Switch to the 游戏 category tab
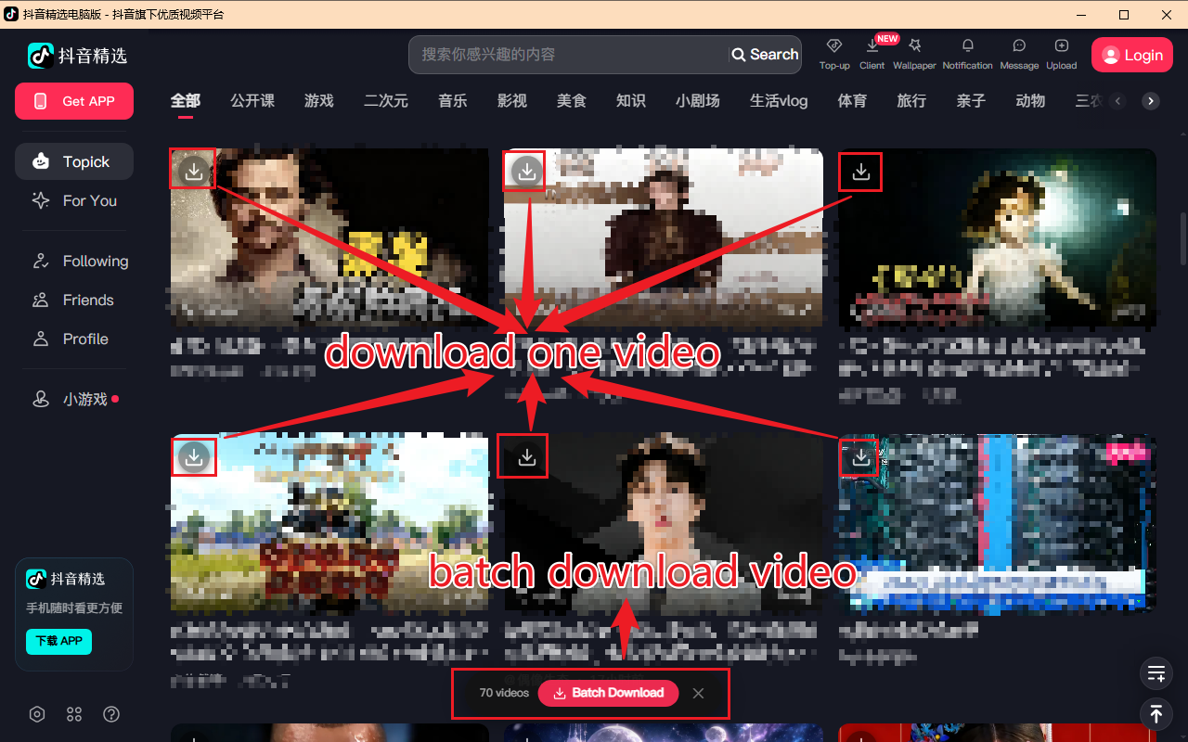 tap(319, 100)
